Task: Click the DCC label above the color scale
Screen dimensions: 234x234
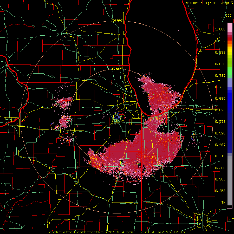Action: pyautogui.click(x=228, y=16)
